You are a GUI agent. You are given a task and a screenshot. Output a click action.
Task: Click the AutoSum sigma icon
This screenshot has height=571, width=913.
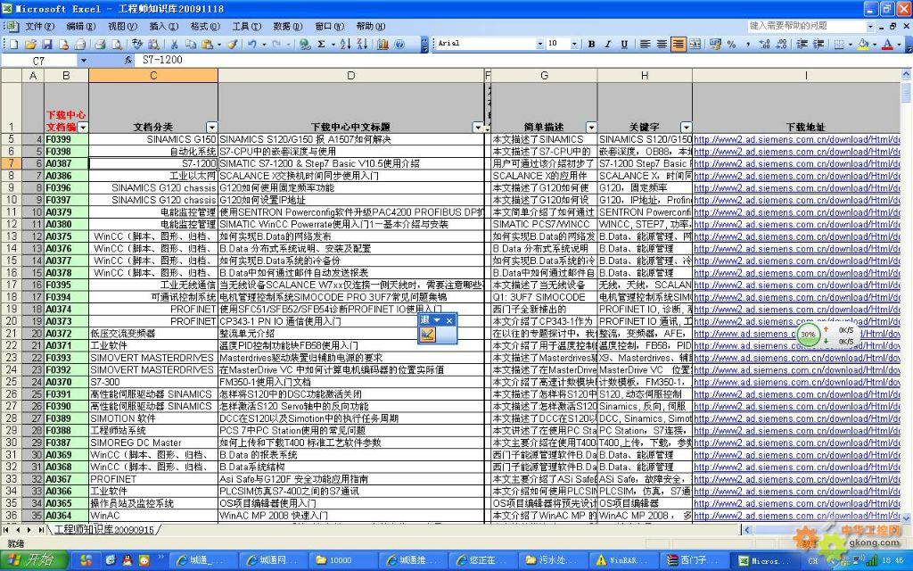(321, 44)
